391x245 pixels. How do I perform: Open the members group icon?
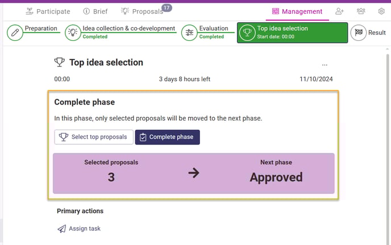tap(361, 11)
